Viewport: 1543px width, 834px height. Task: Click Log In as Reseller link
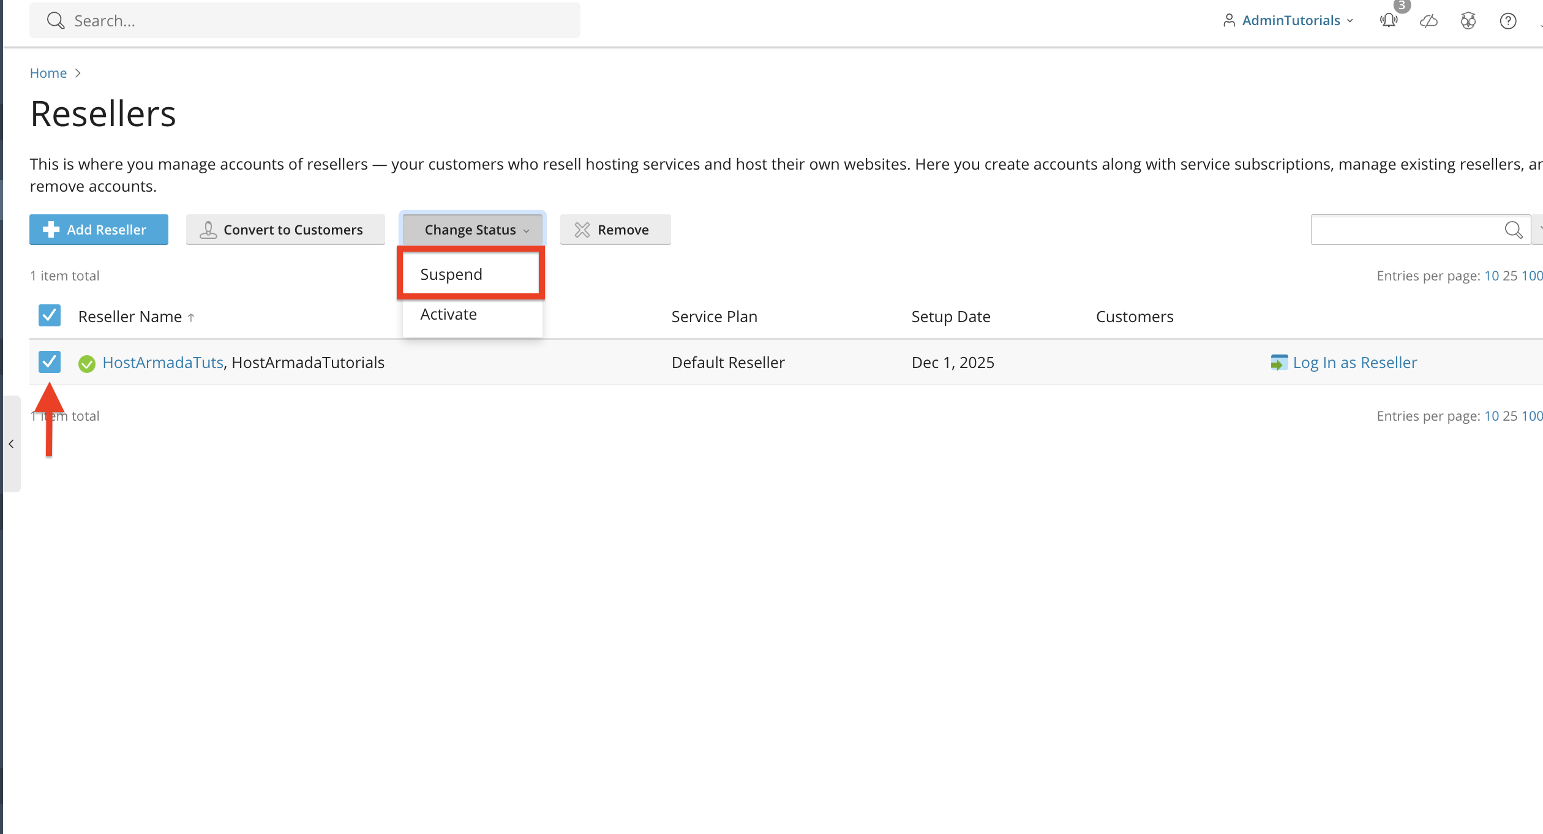(x=1355, y=363)
